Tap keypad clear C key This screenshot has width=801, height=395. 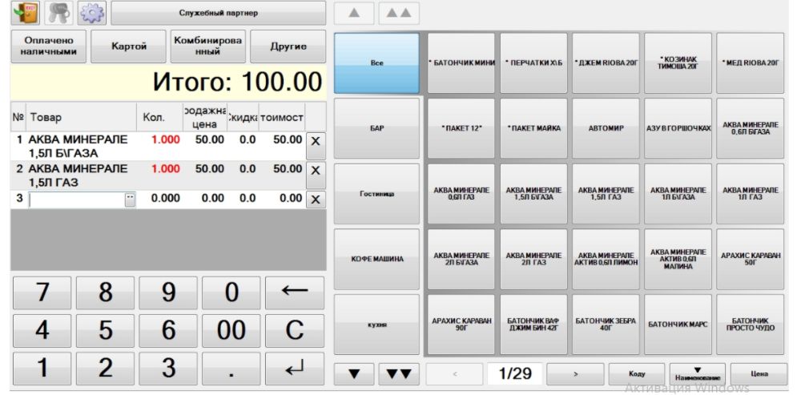pyautogui.click(x=295, y=331)
